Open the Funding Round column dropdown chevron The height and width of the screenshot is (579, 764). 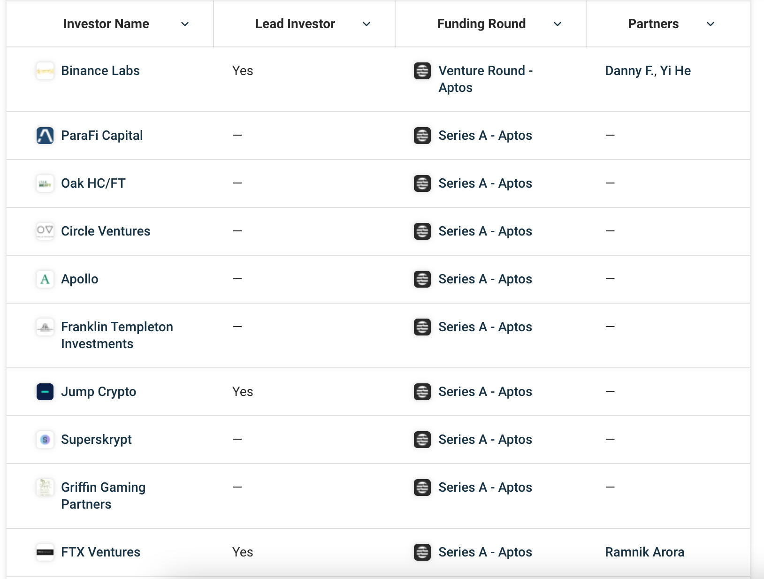coord(558,24)
